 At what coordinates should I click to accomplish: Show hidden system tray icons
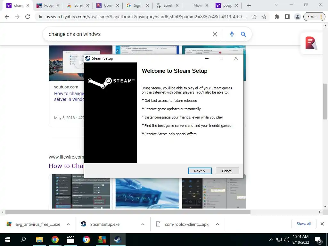click(x=271, y=240)
